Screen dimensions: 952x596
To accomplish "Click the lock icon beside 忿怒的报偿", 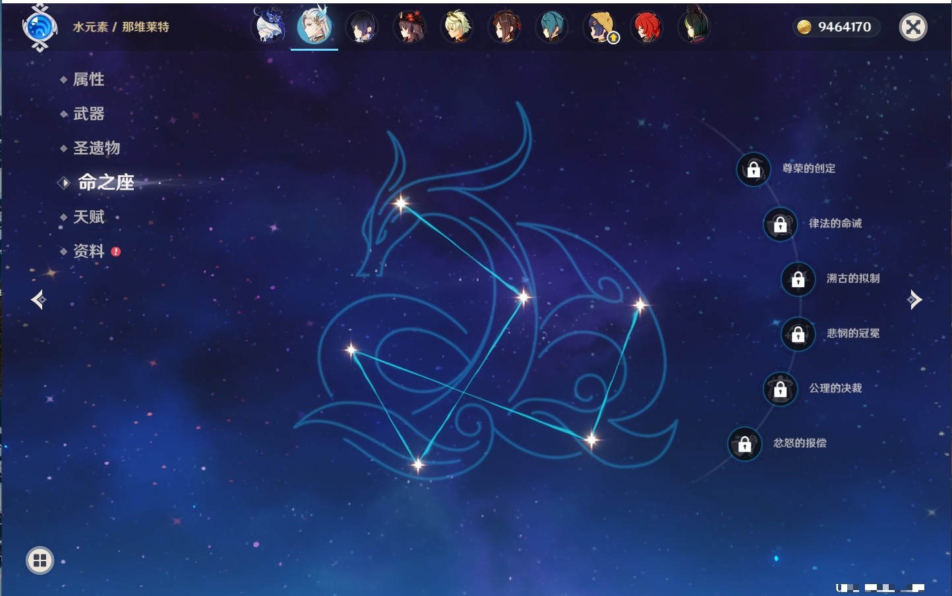I will 745,444.
